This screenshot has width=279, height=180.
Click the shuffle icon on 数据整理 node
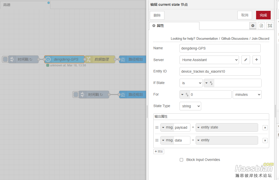pos(88,59)
